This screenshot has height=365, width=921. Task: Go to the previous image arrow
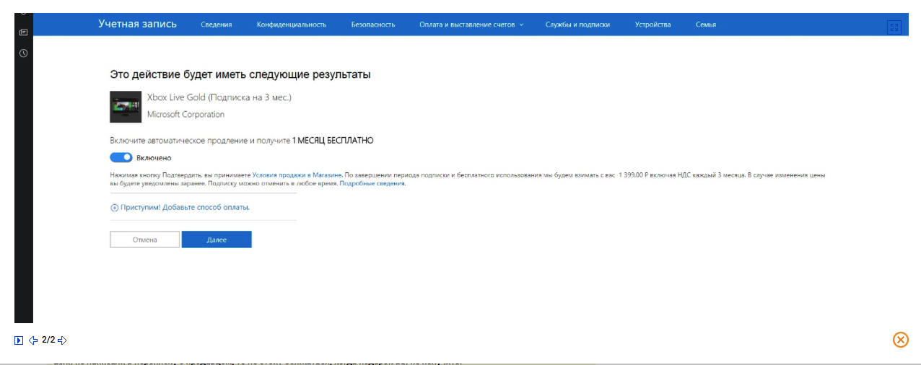[x=33, y=340]
